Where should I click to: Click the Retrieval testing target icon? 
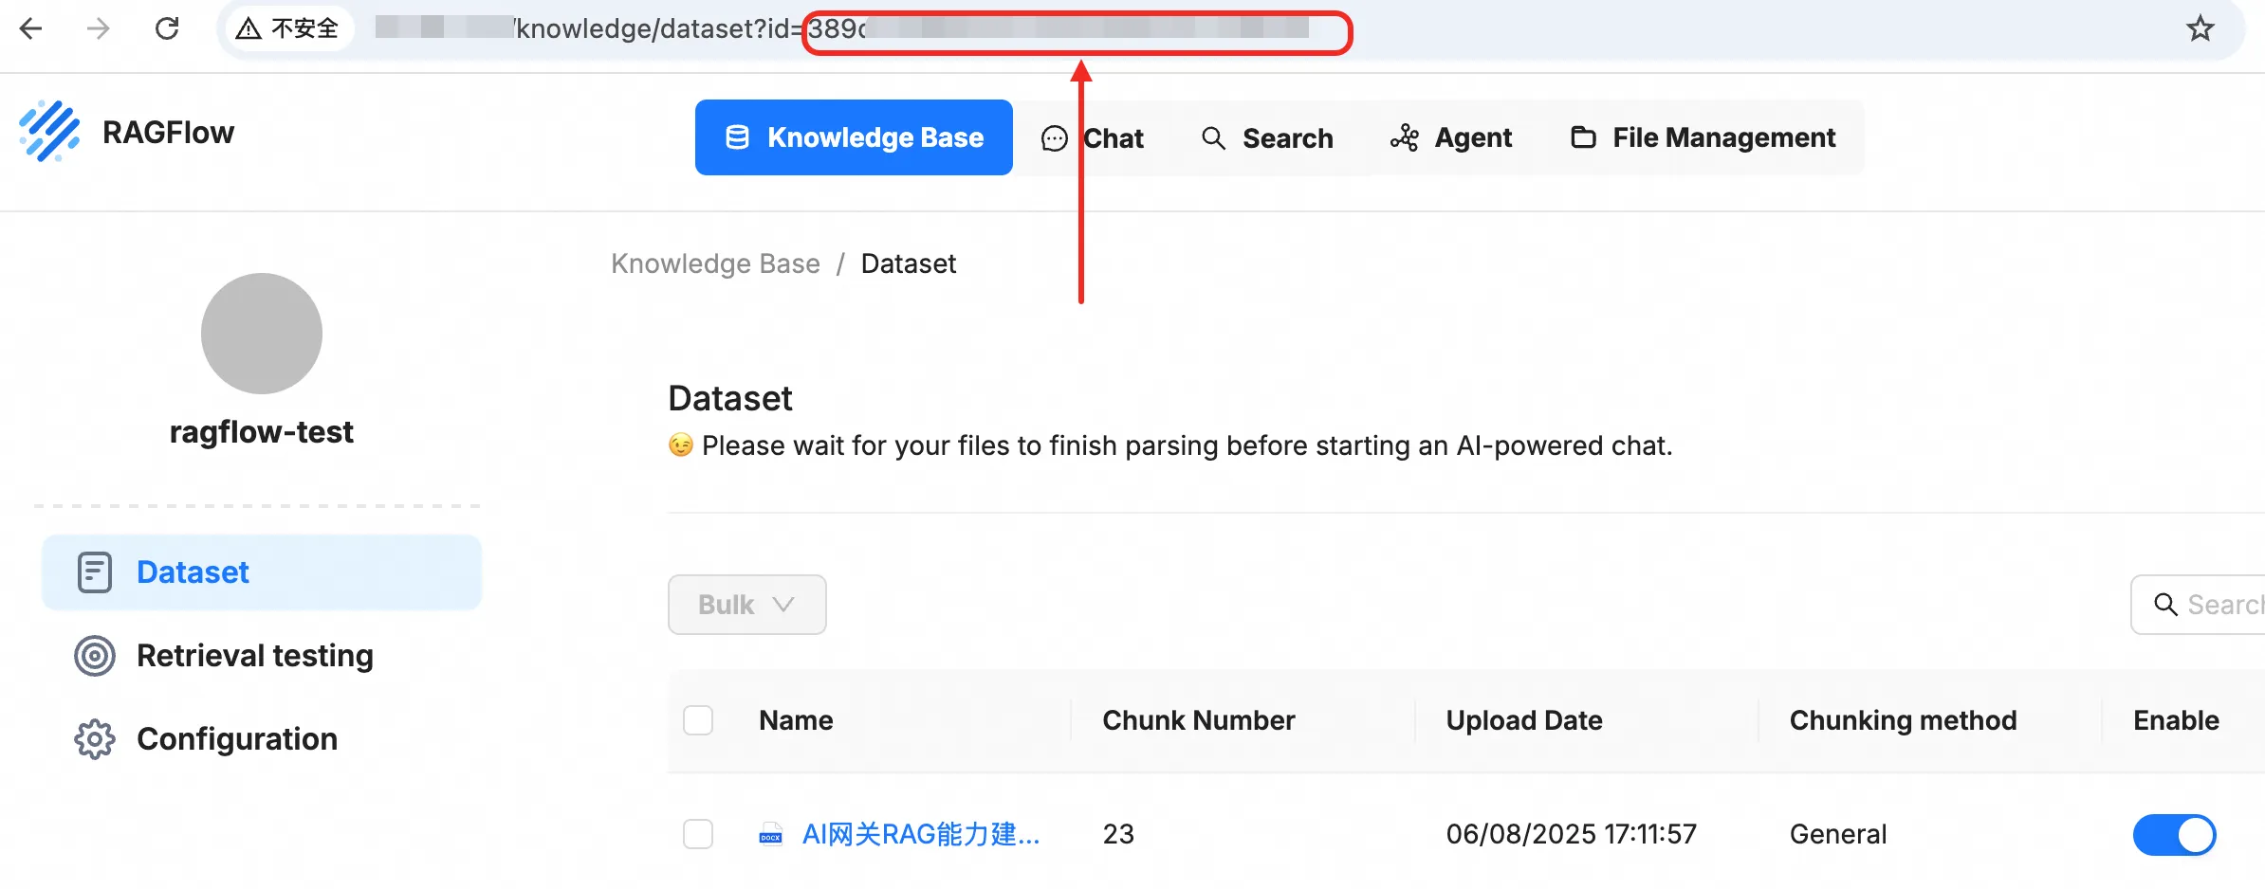pos(95,656)
